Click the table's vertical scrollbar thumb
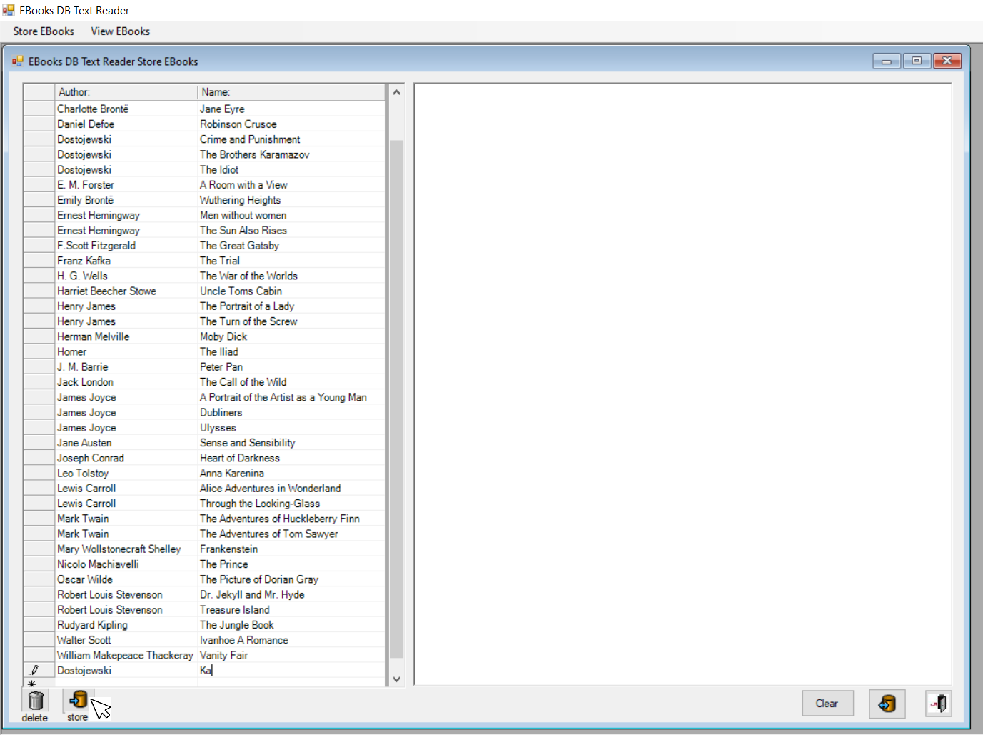 (x=397, y=399)
